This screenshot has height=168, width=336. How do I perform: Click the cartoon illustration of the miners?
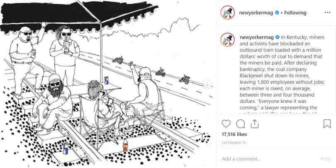point(106,84)
